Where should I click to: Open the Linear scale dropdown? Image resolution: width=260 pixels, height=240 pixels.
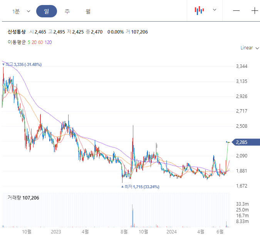pyautogui.click(x=250, y=48)
